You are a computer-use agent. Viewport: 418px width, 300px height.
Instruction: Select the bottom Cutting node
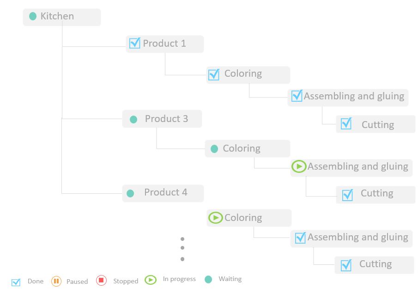(374, 265)
